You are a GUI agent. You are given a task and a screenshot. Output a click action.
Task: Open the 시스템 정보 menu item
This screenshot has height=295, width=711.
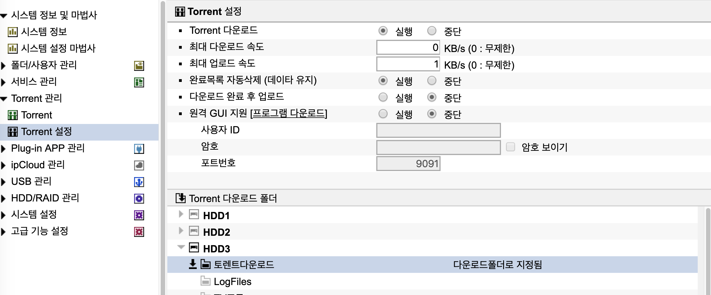[x=44, y=32]
